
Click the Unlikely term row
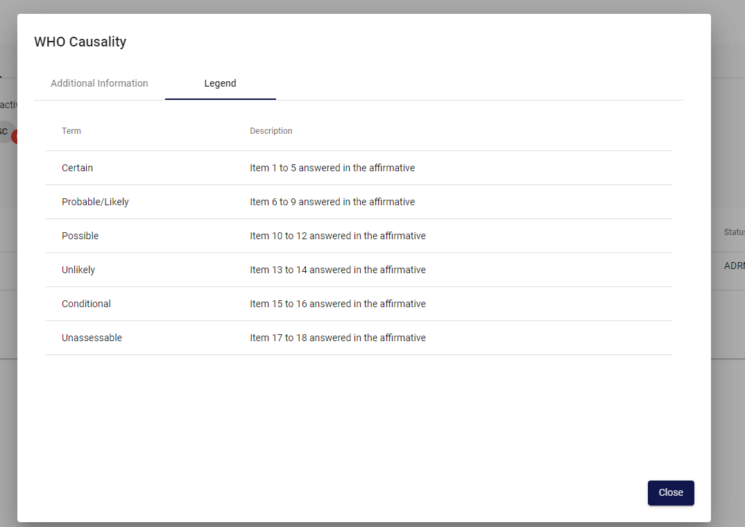tap(78, 270)
